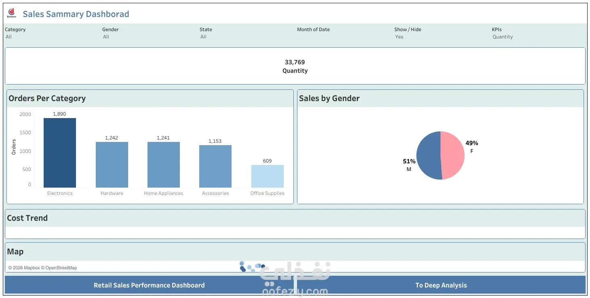The image size is (590, 298).
Task: Click the 609 bar value label
Action: (267, 161)
